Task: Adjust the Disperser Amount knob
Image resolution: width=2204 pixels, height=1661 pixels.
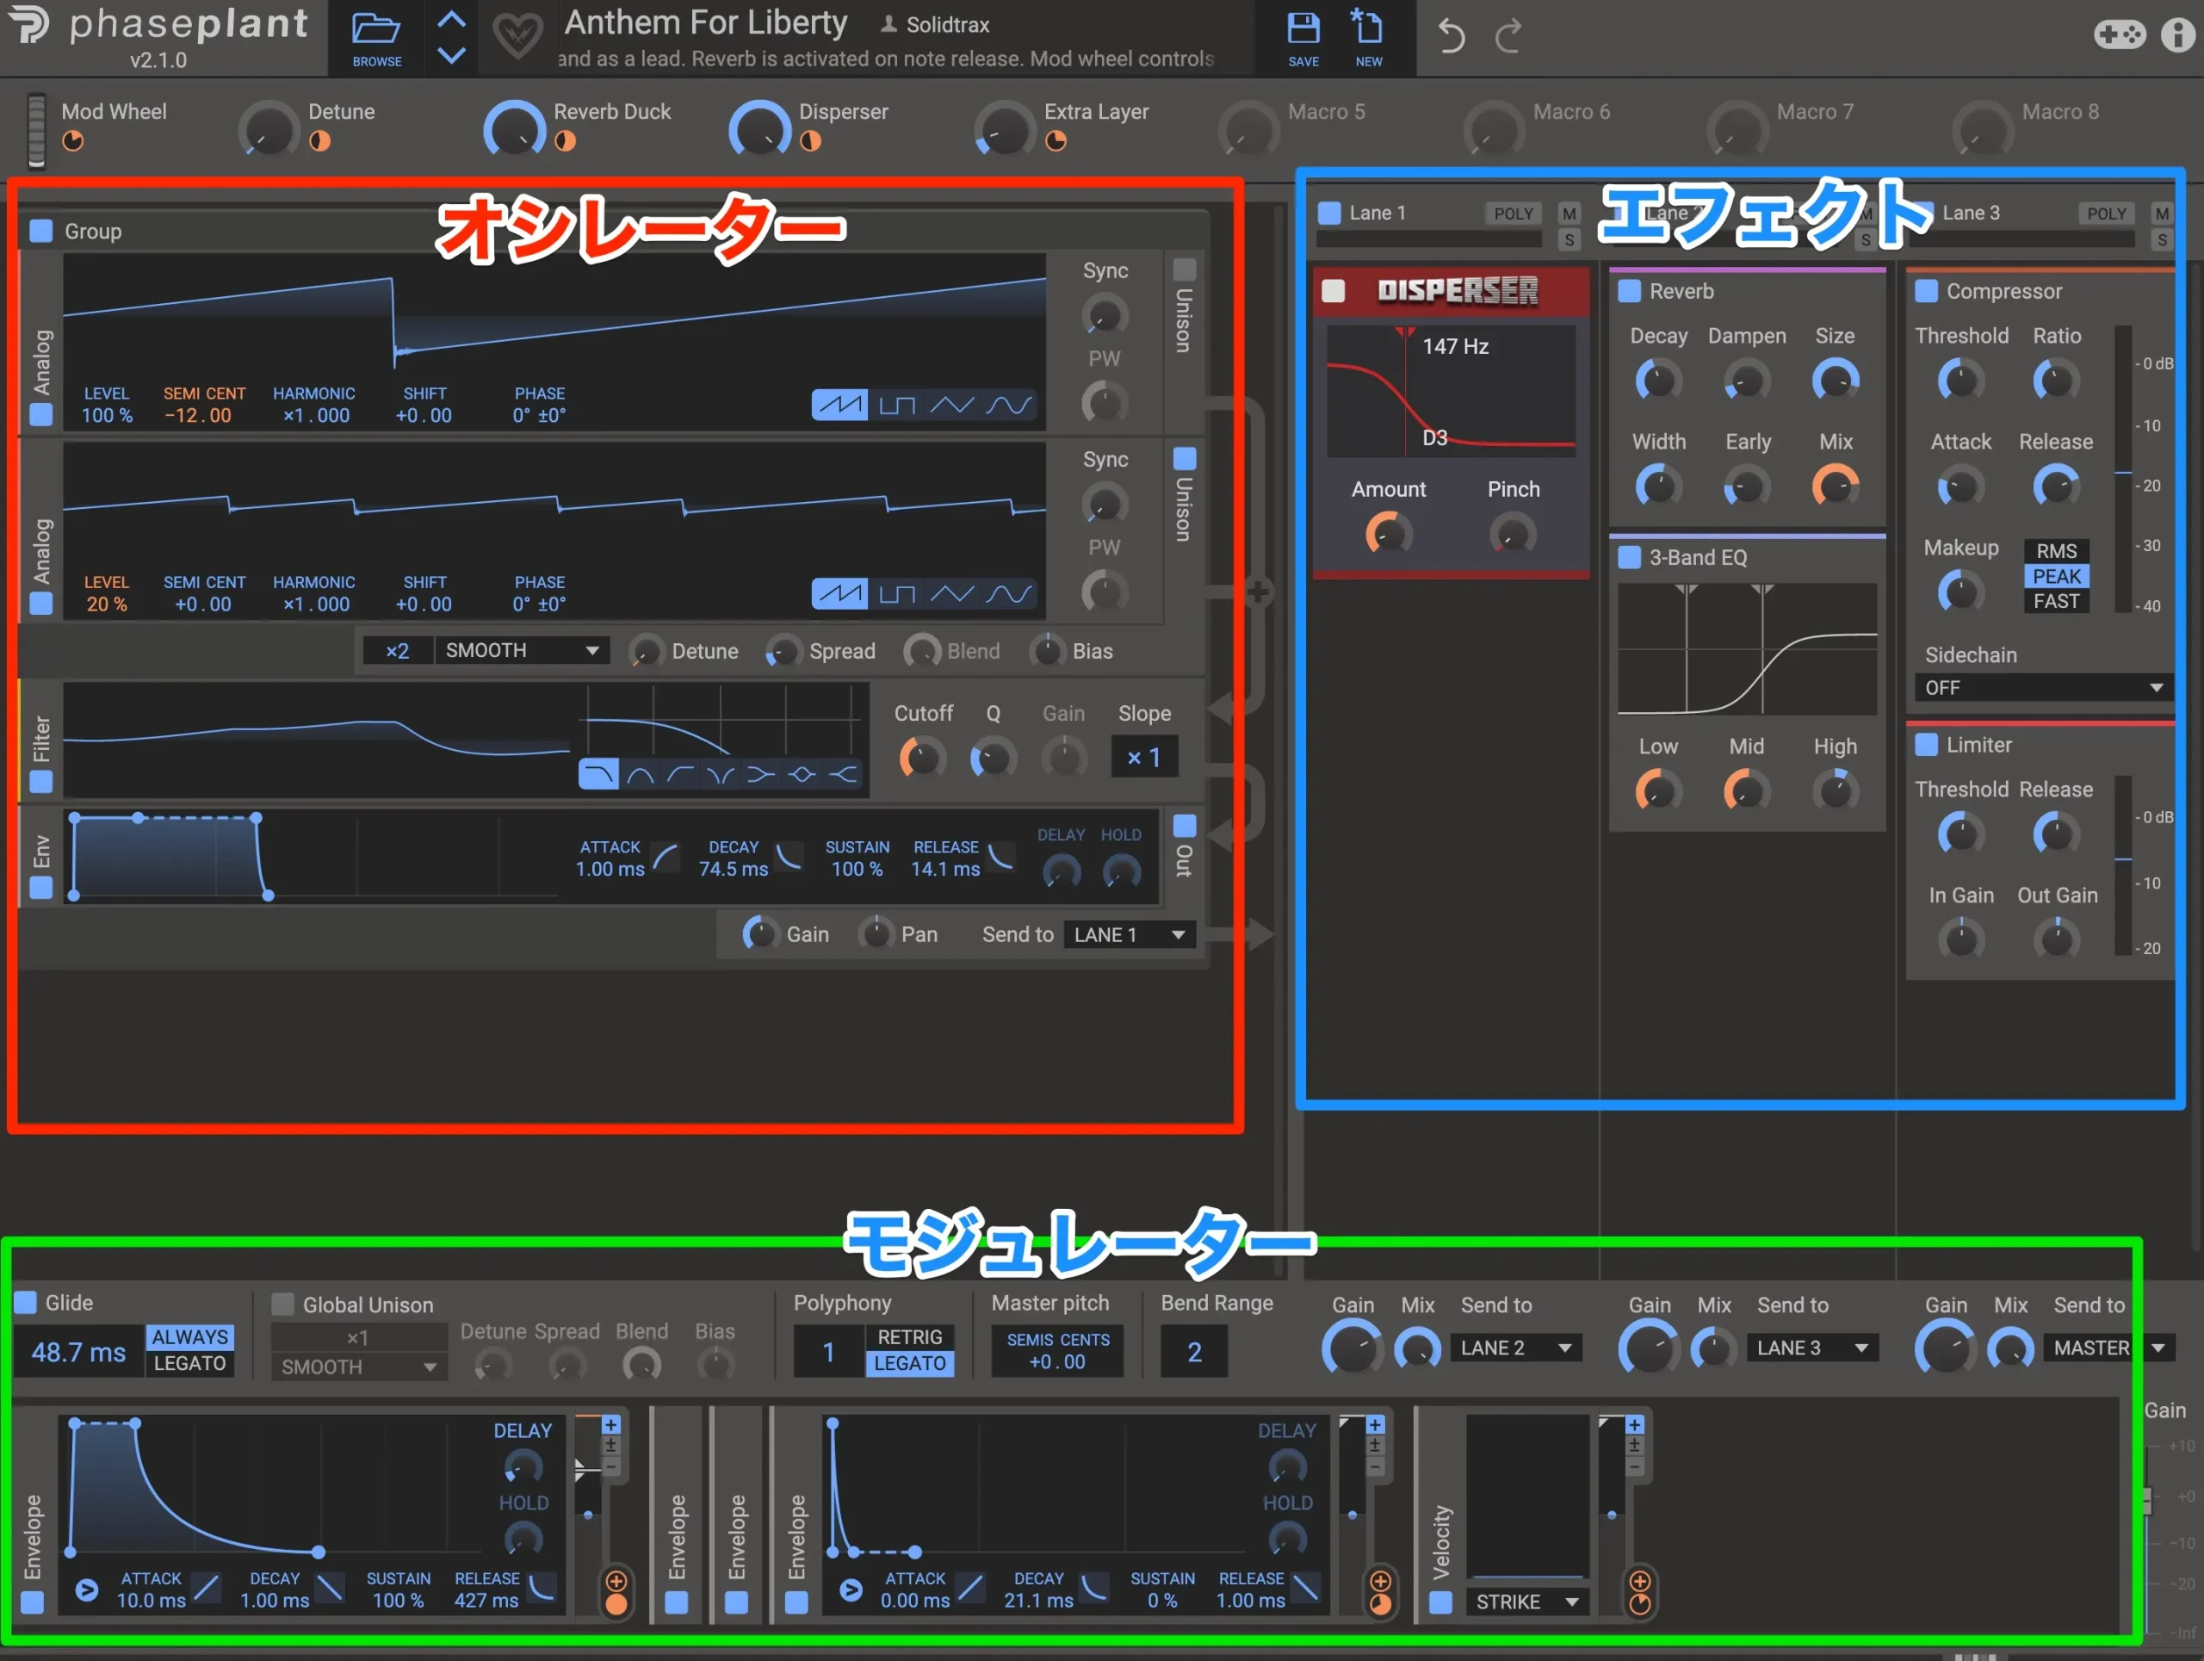Action: [x=1387, y=534]
